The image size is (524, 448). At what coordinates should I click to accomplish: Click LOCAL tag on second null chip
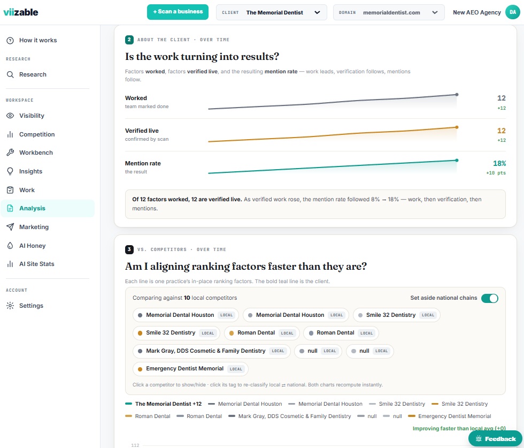pos(381,351)
